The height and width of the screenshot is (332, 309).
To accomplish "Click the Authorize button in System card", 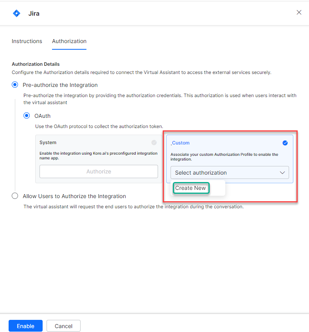I will (x=99, y=171).
